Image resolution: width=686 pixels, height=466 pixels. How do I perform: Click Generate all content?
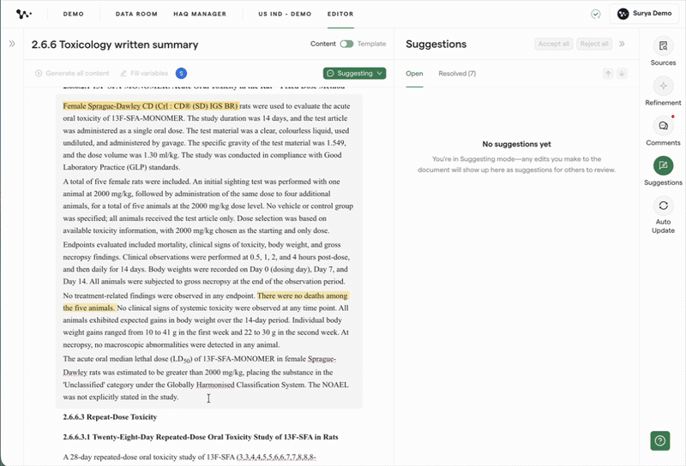72,74
